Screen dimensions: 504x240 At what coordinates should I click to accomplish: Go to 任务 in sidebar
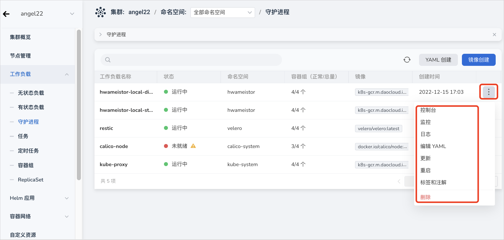click(23, 136)
